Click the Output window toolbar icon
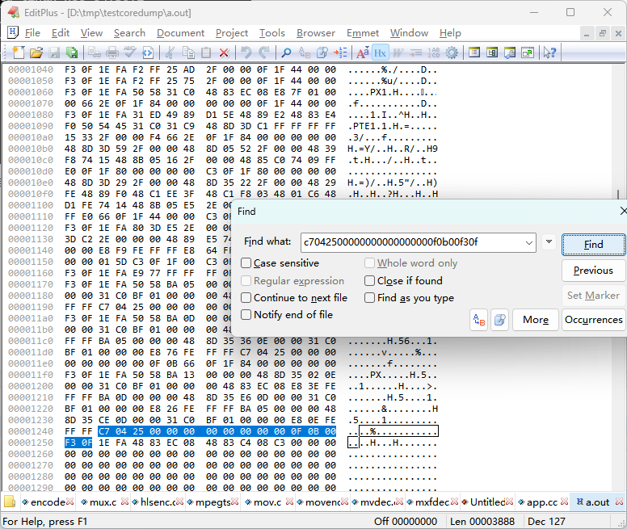The height and width of the screenshot is (529, 627). (x=510, y=52)
